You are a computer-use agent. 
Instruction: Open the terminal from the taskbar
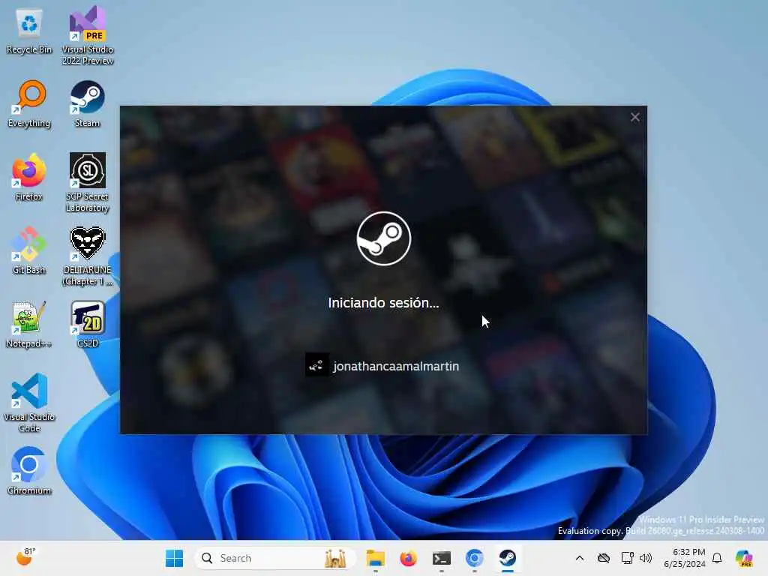click(441, 558)
